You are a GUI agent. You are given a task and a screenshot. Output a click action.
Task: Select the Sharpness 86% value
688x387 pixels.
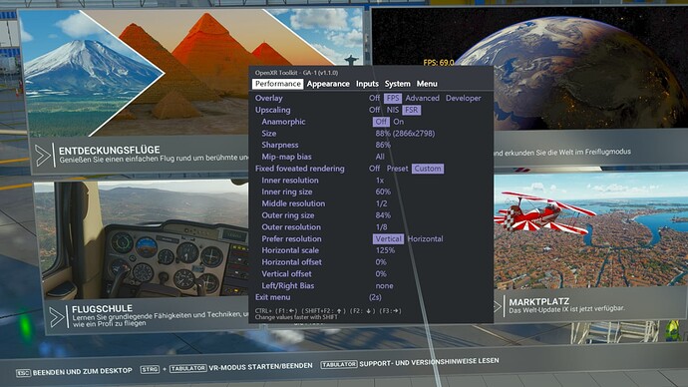click(383, 145)
